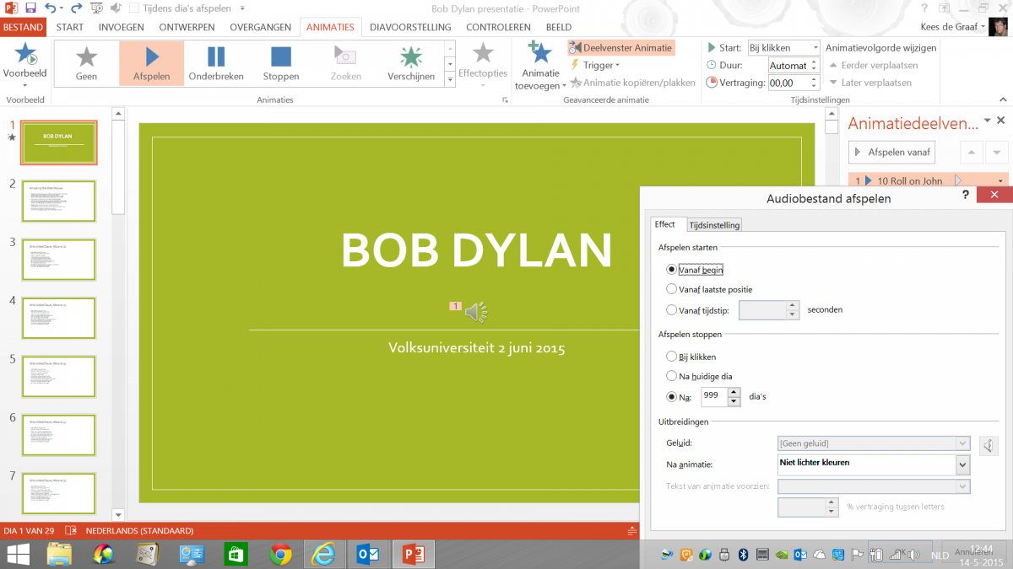Image resolution: width=1013 pixels, height=569 pixels.
Task: Choose the 'Bij klikken' stop option
Action: coord(672,357)
